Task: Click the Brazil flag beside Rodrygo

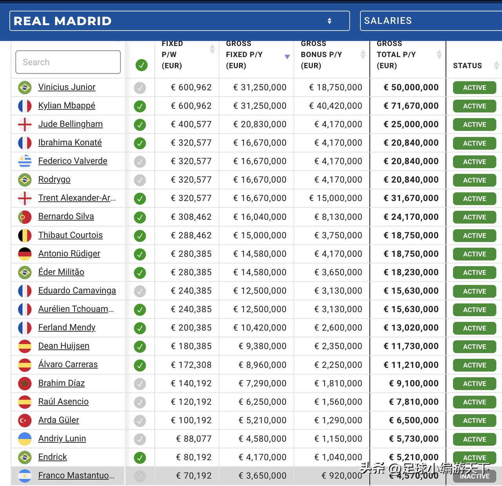Action: click(25, 180)
